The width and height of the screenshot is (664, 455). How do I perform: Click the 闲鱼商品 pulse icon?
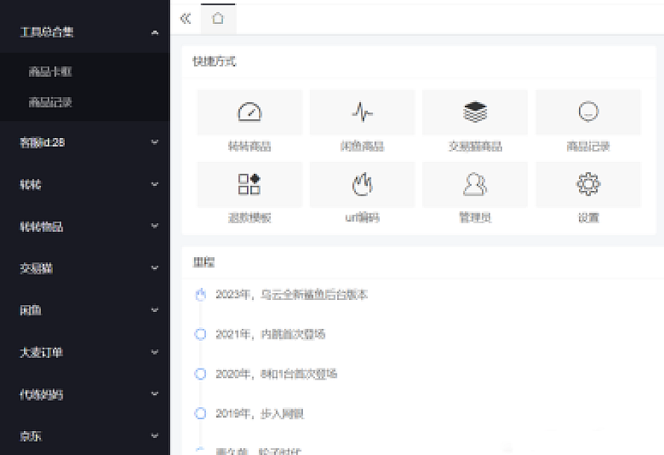click(361, 112)
